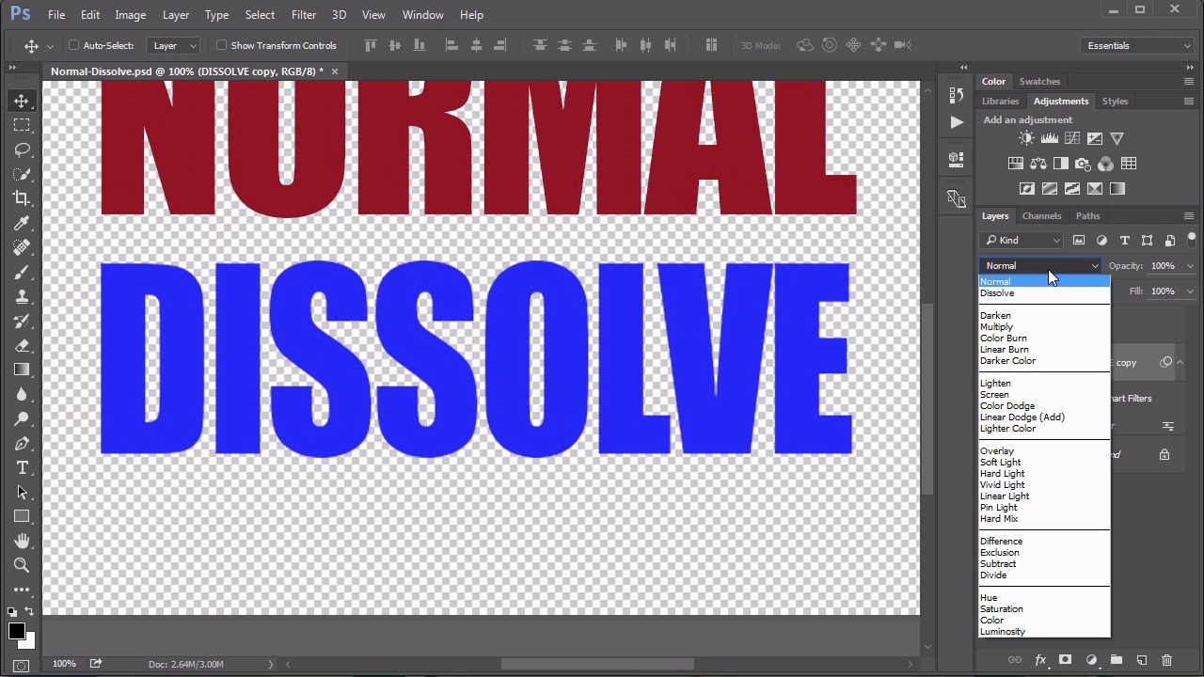Select the Horizontal Type tool

(x=22, y=467)
